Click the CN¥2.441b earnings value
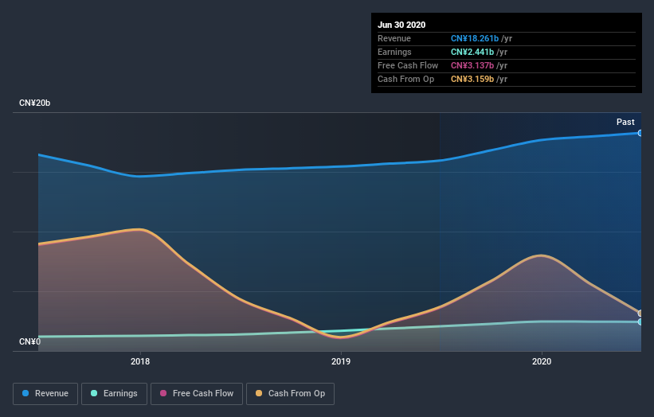This screenshot has width=654, height=417. click(x=472, y=52)
